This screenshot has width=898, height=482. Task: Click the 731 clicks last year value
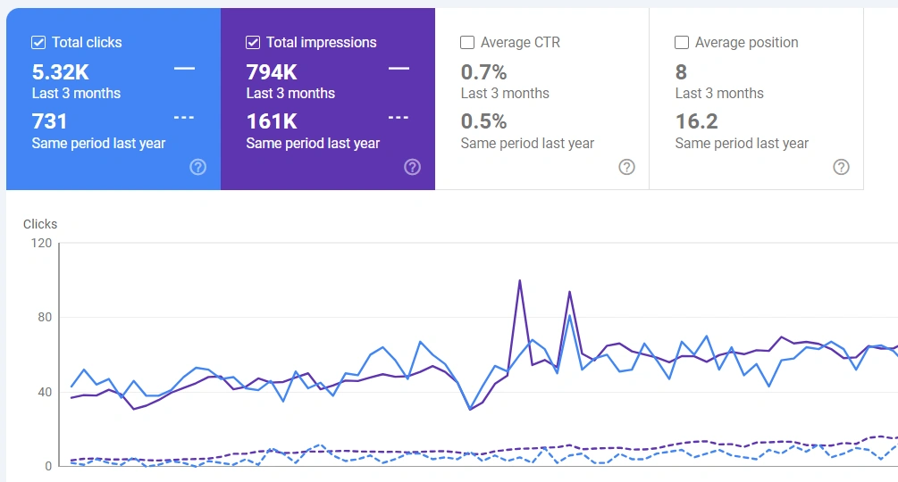click(50, 121)
